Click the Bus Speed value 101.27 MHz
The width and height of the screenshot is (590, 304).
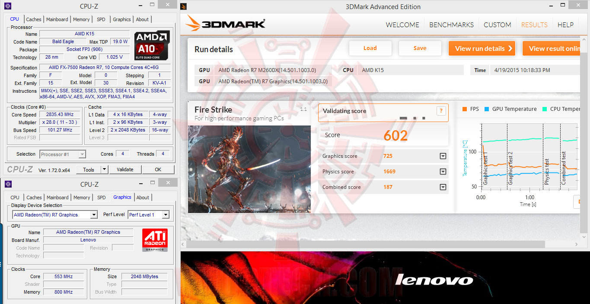pos(60,130)
